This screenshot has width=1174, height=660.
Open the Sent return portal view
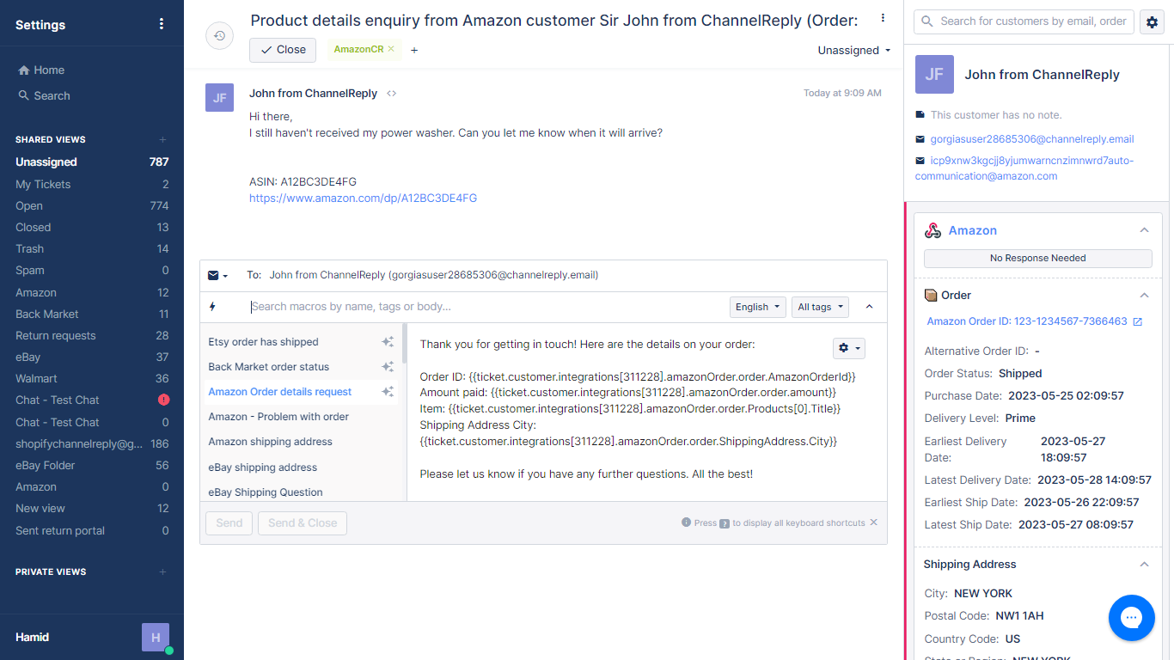(92, 530)
